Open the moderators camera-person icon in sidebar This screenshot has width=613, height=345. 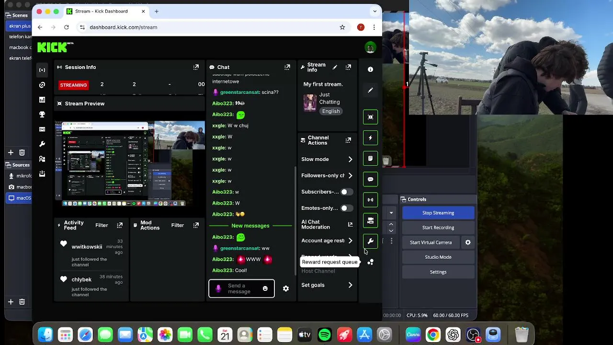click(42, 159)
